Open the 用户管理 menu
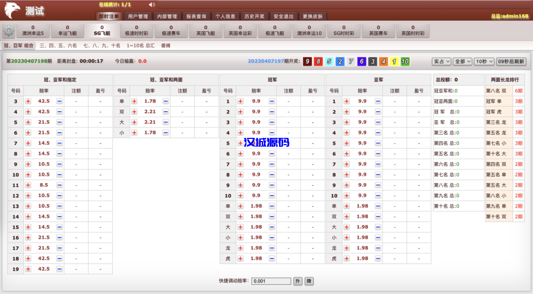This screenshot has height=294, width=533. (x=138, y=16)
